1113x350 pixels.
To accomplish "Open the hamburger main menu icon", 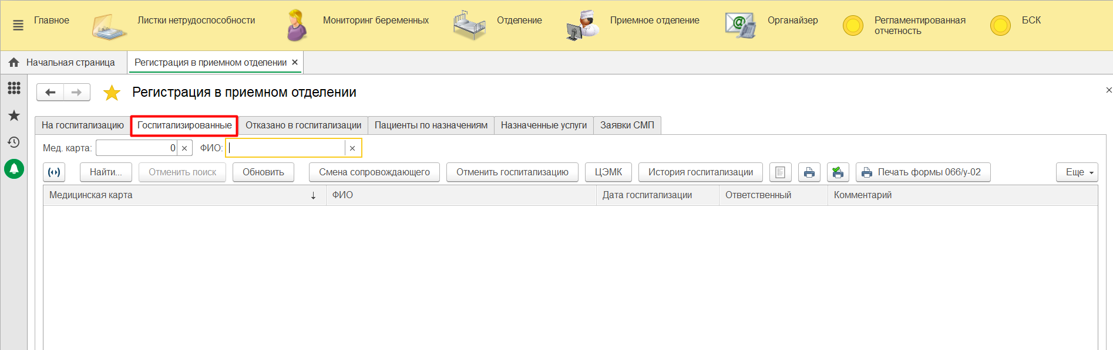I will click(18, 25).
